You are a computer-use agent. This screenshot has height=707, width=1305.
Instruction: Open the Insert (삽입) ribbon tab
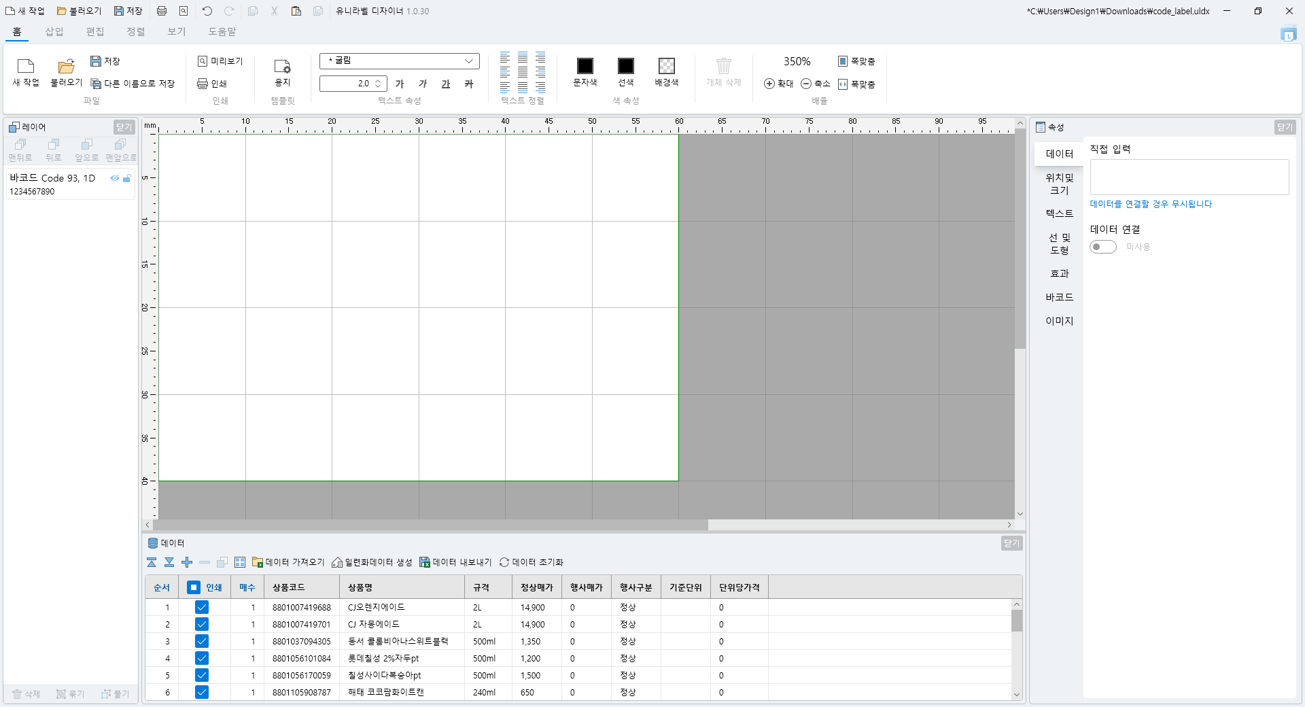(54, 31)
